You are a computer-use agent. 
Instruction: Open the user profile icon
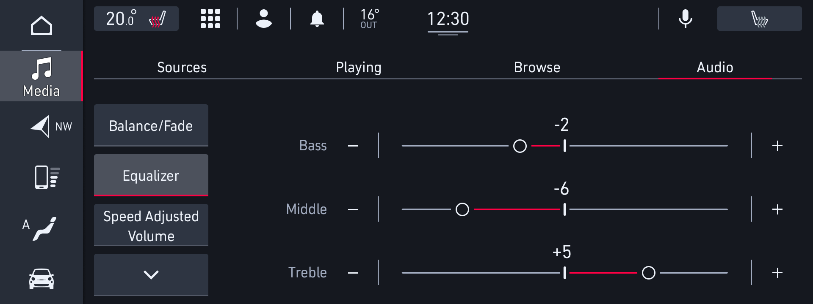coord(264,19)
